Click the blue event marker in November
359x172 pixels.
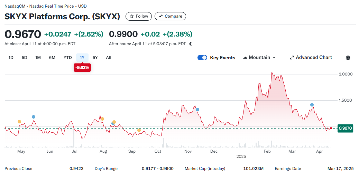click(197, 110)
